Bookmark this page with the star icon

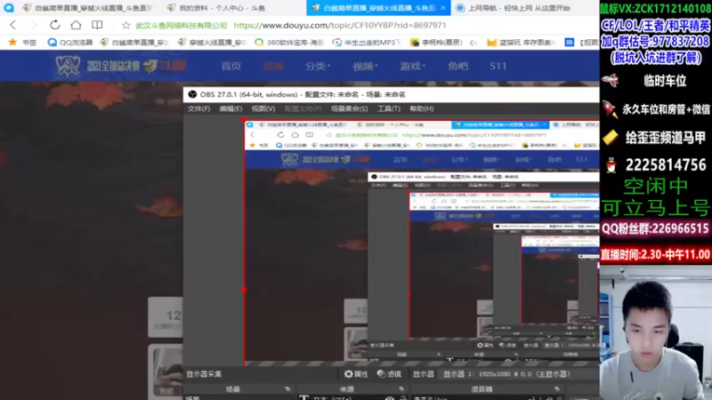pyautogui.click(x=126, y=26)
